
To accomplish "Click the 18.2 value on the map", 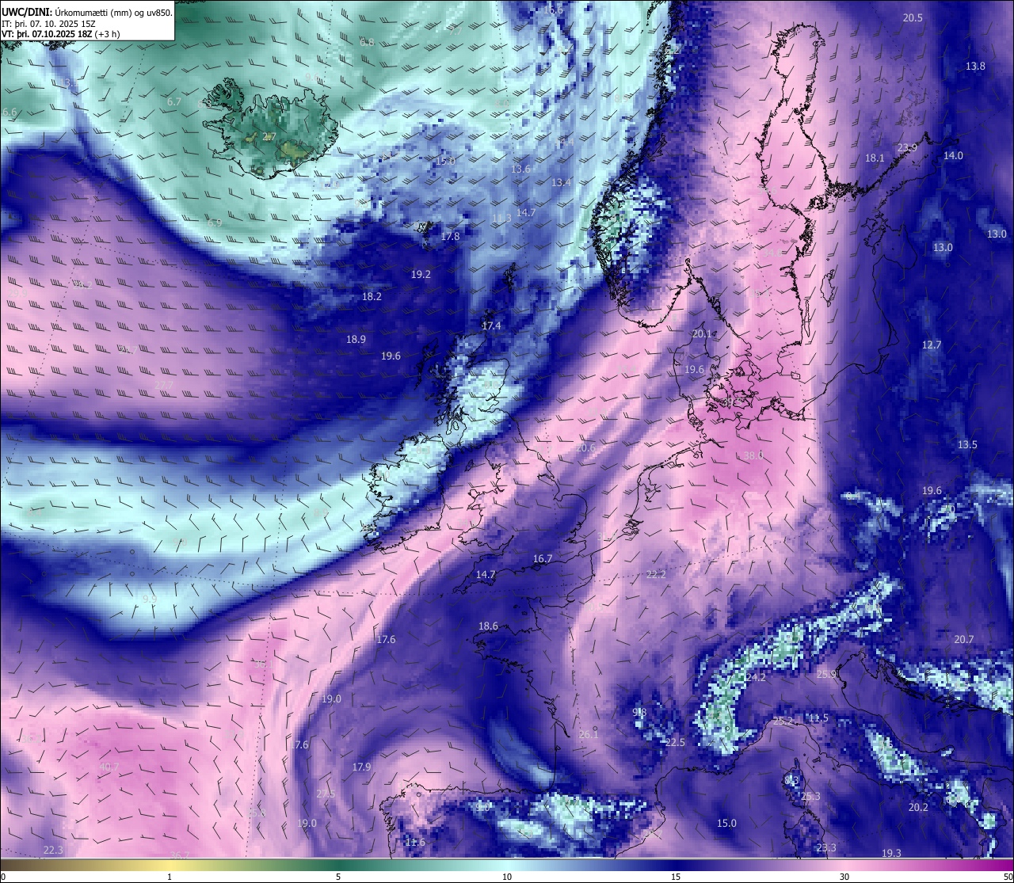I will 372,296.
